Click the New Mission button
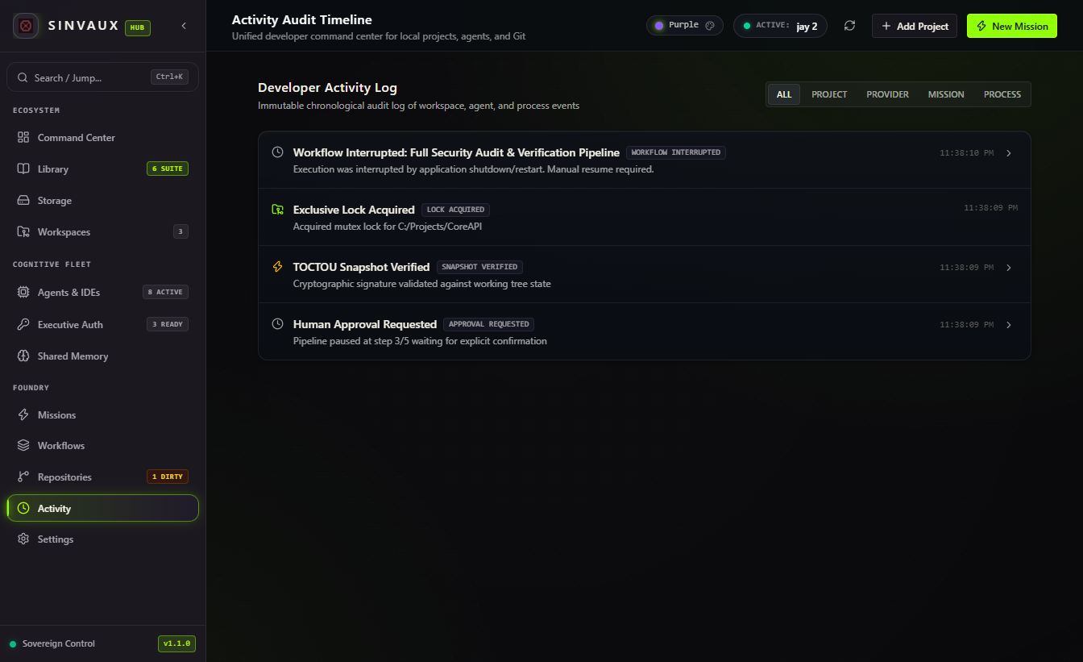The height and width of the screenshot is (662, 1083). pyautogui.click(x=1012, y=26)
